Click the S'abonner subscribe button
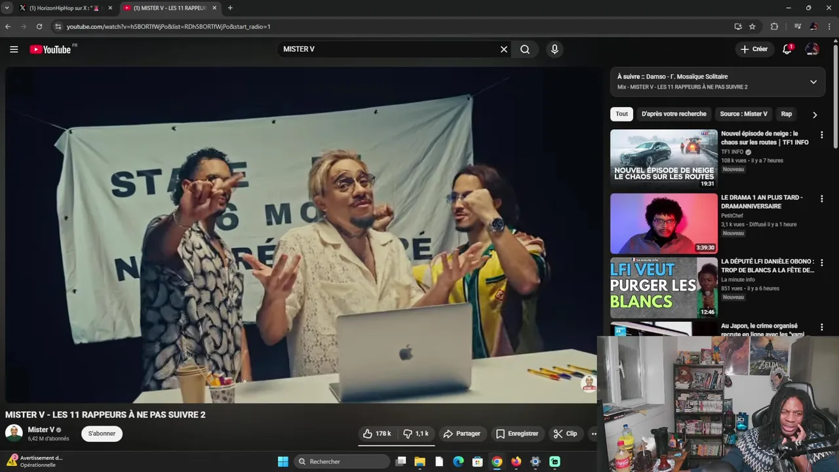 click(102, 433)
